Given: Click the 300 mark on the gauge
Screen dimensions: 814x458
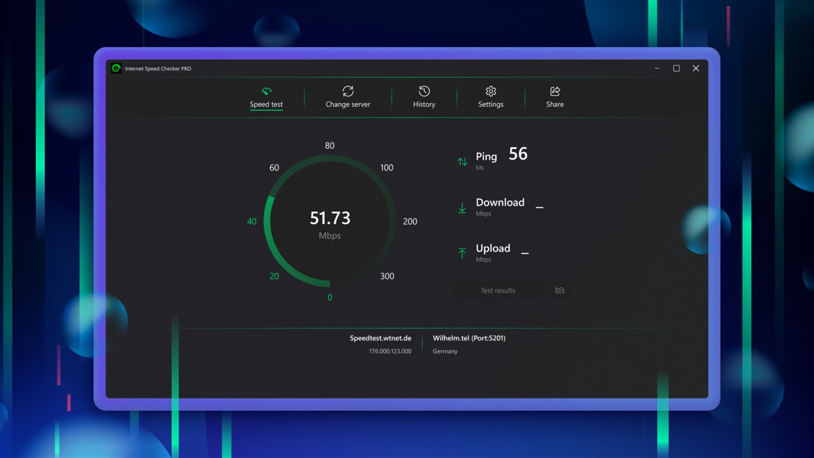Looking at the screenshot, I should point(387,276).
